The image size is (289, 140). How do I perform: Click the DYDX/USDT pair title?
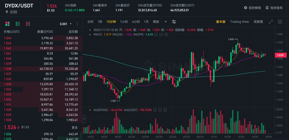pyautogui.click(x=19, y=6)
